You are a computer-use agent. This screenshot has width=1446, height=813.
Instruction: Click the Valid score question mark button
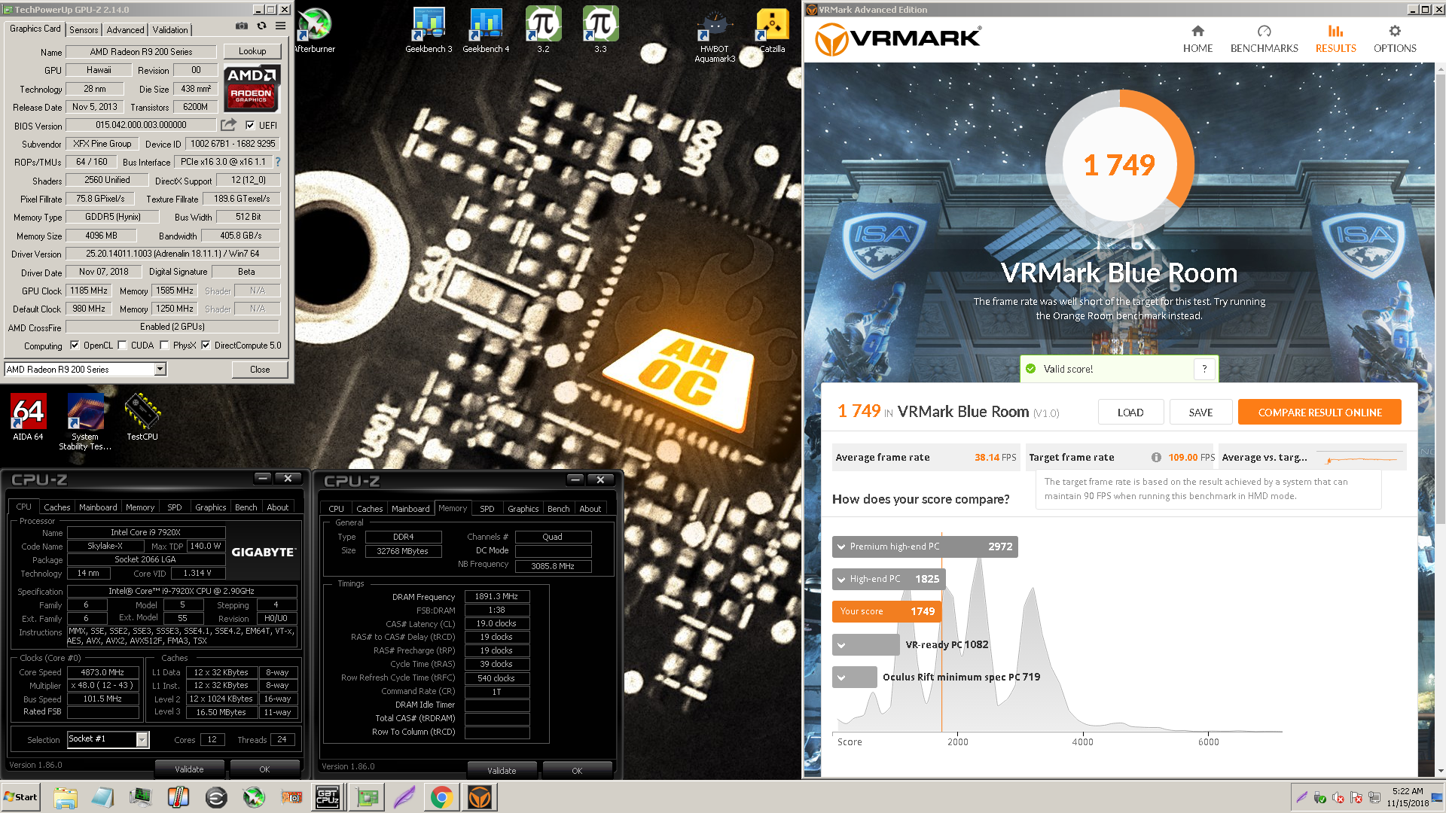pyautogui.click(x=1204, y=369)
